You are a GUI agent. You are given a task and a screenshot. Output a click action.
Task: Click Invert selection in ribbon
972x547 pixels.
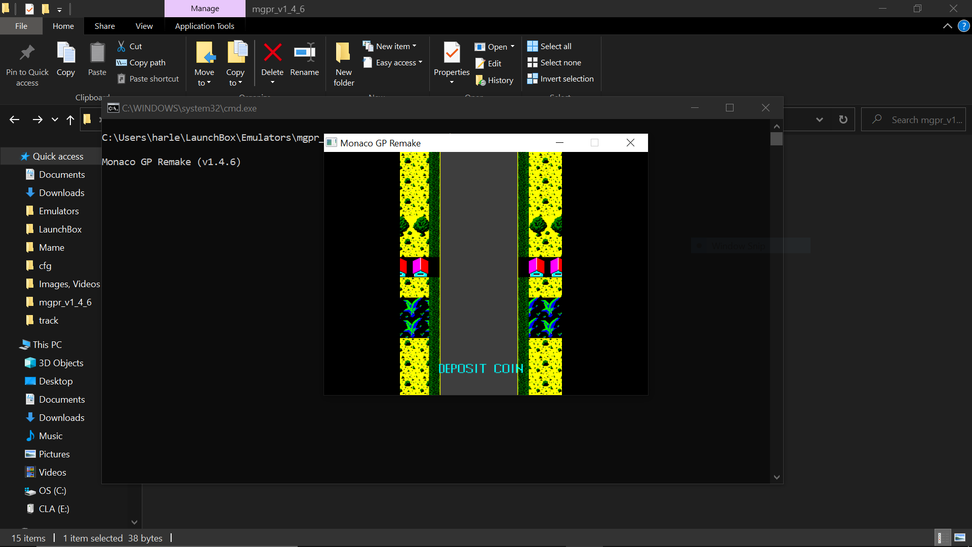(x=560, y=79)
